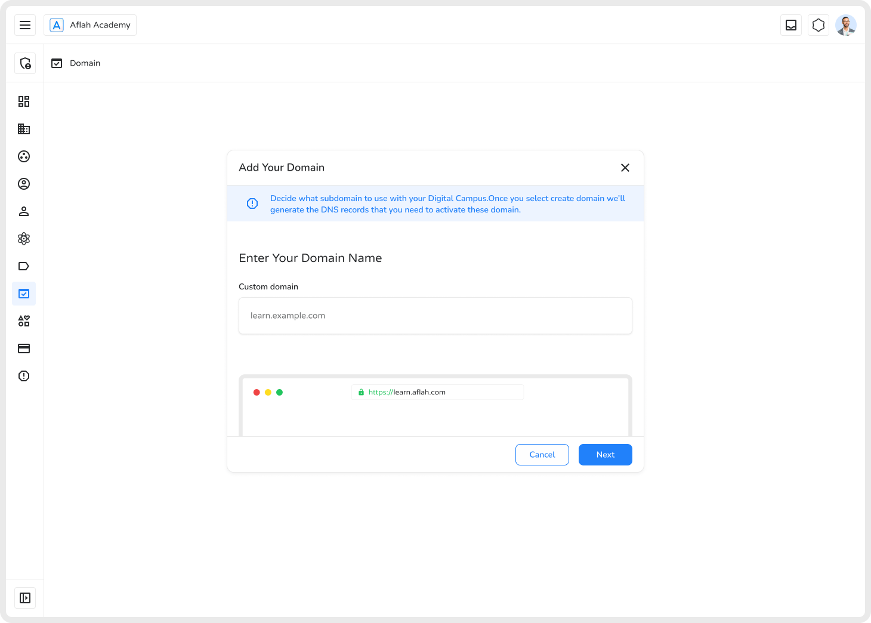Open the inbox icon in header
This screenshot has width=871, height=623.
coord(791,25)
